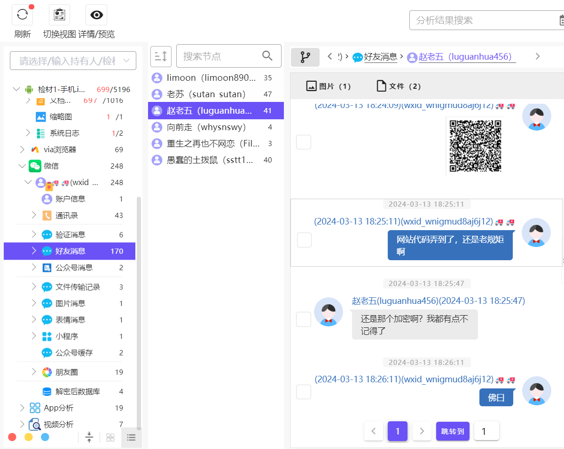This screenshot has height=449, width=564.
Task: Tick checkbox beside QR code message
Action: [x=304, y=142]
